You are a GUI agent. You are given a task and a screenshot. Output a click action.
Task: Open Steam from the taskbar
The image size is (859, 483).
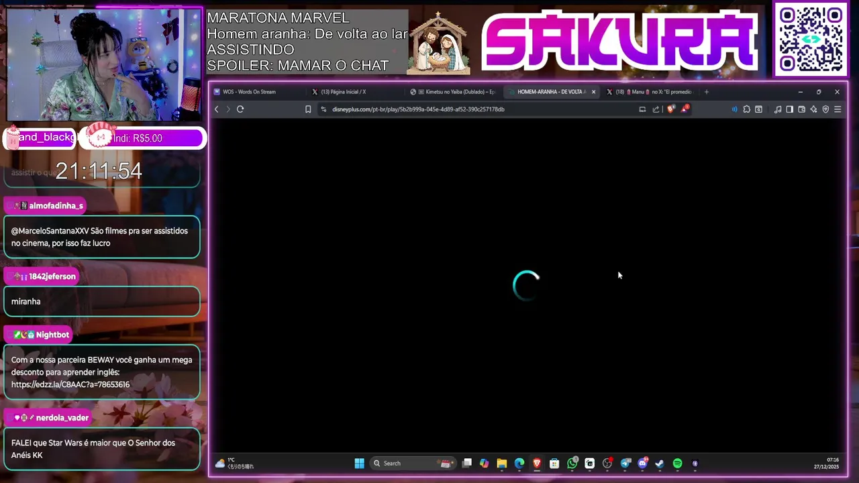pos(660,464)
